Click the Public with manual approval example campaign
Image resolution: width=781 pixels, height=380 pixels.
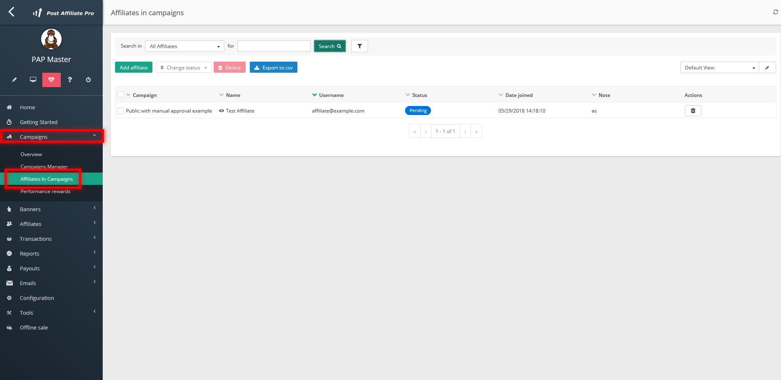coord(169,111)
